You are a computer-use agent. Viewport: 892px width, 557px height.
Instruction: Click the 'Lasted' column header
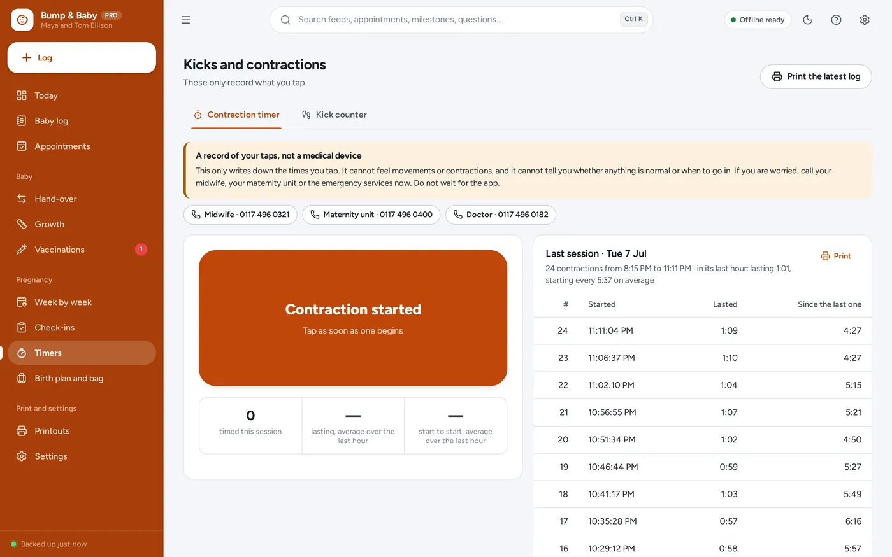725,304
